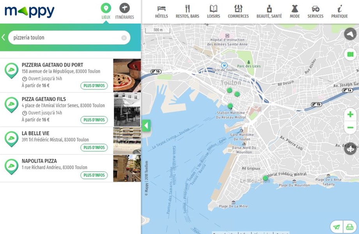Click the Plage de la Mitre beach icon
The height and width of the screenshot is (234, 359).
pyautogui.click(x=233, y=202)
